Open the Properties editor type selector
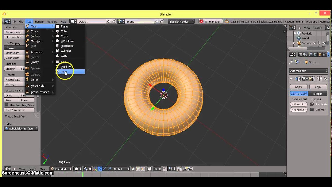 point(293,54)
